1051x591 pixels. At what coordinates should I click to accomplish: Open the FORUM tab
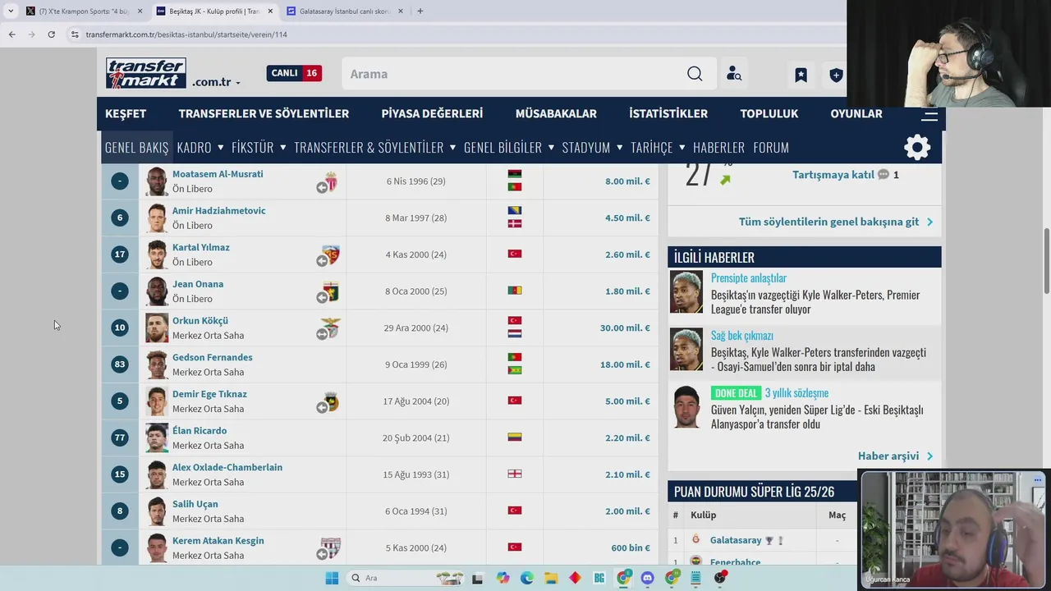tap(771, 148)
